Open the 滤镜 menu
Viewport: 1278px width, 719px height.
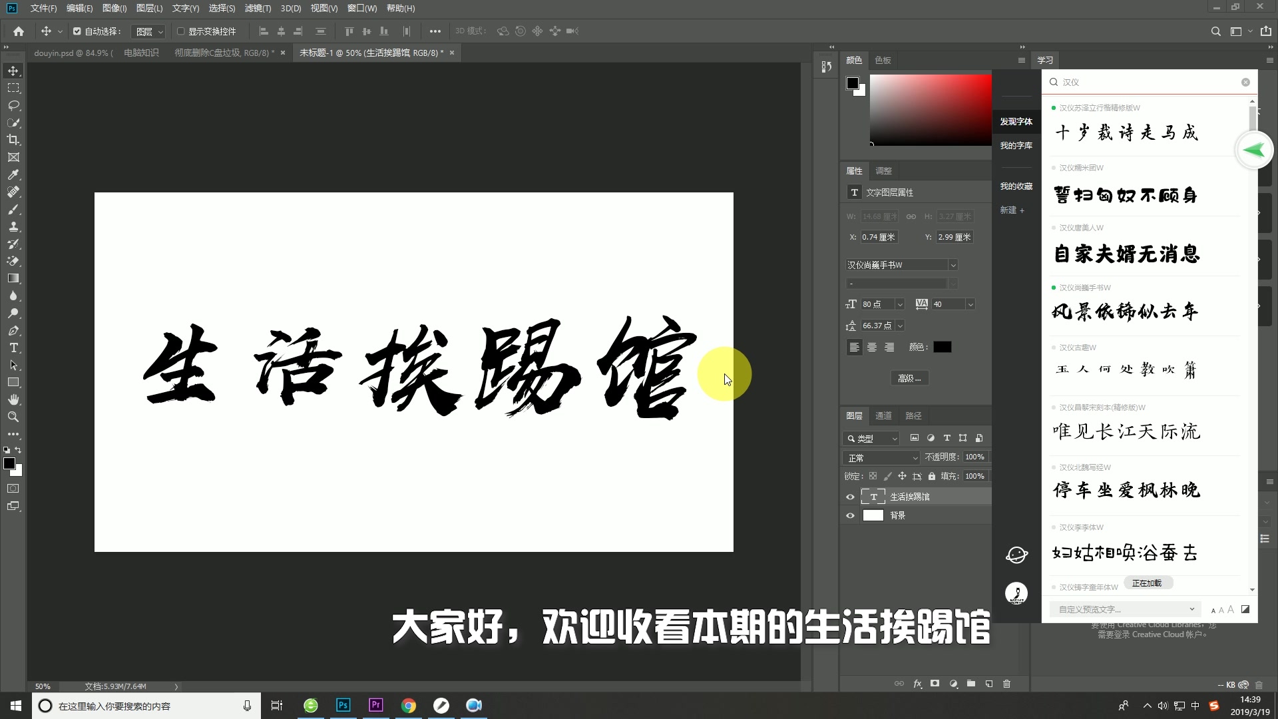[x=256, y=8]
